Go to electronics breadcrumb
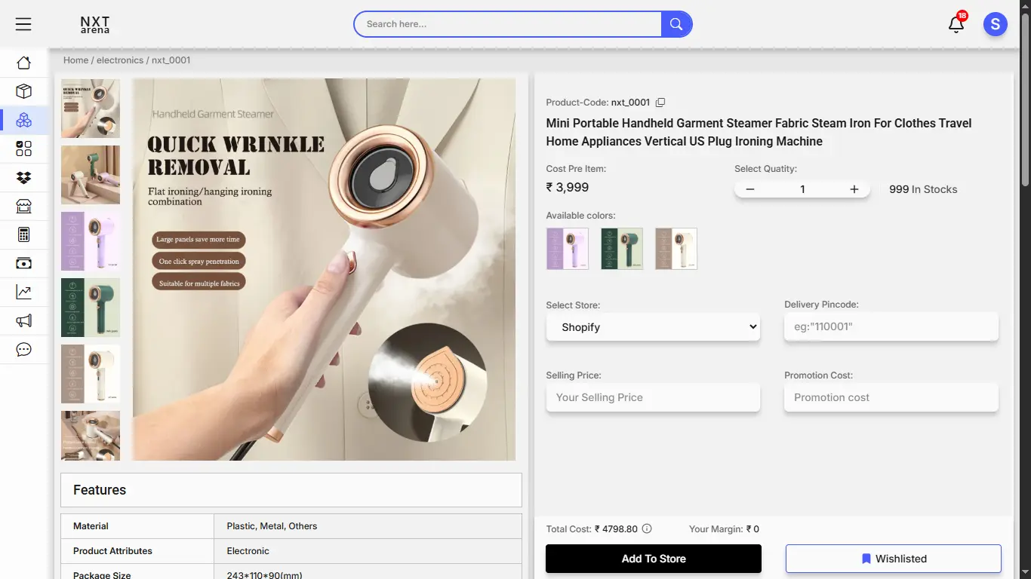The height and width of the screenshot is (579, 1031). [x=120, y=60]
